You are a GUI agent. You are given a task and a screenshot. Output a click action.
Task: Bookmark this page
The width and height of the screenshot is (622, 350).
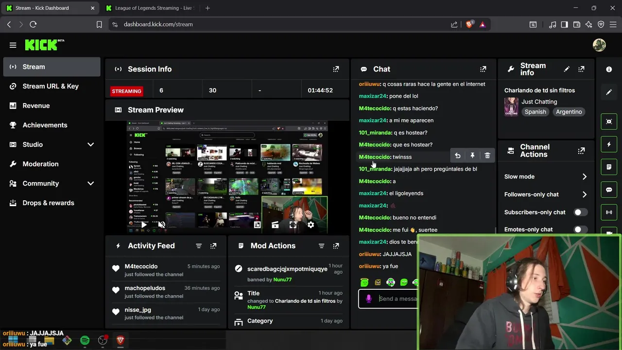[x=99, y=24]
